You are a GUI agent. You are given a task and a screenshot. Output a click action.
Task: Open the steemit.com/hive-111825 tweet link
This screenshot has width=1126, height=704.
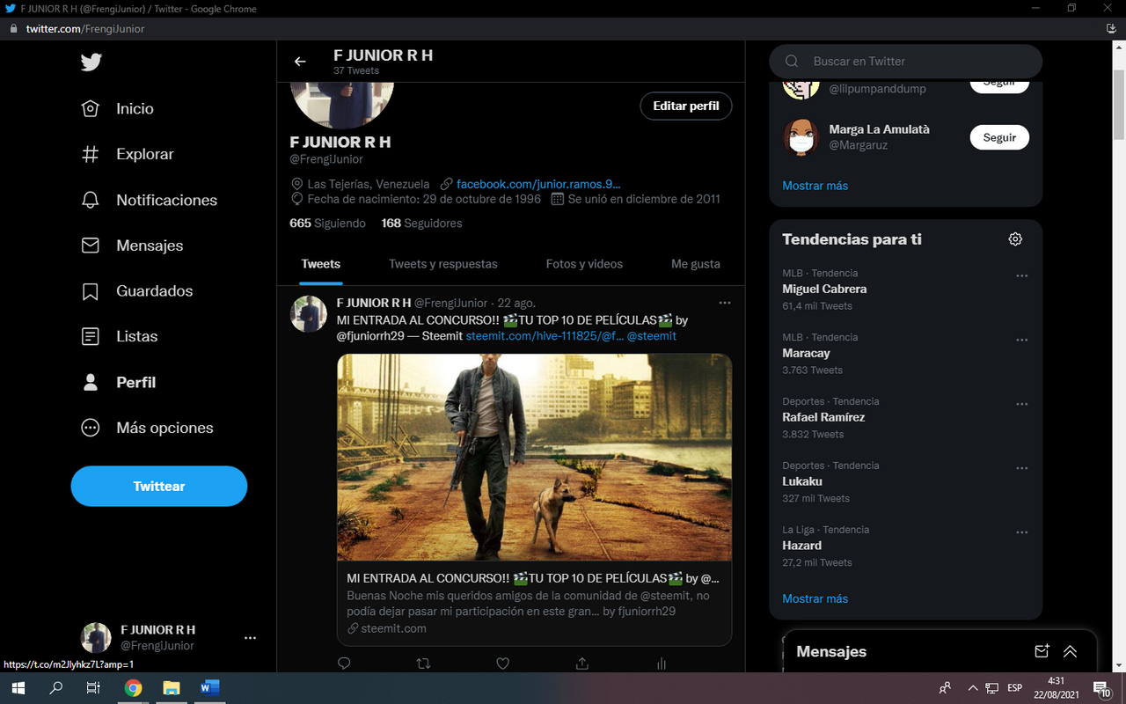545,336
